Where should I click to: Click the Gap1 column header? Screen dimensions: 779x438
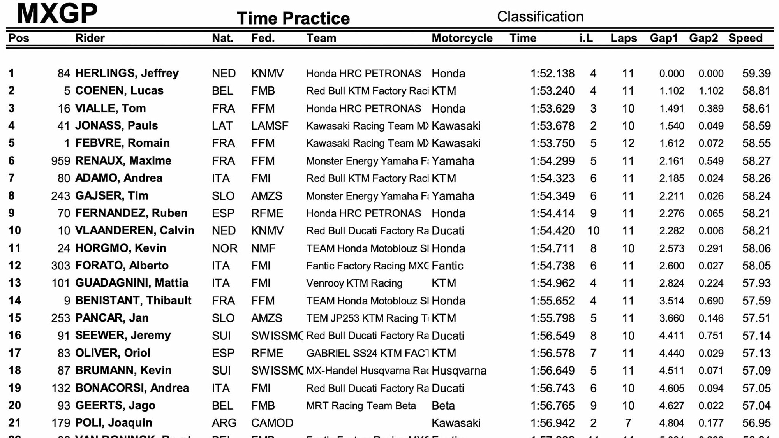pos(664,38)
